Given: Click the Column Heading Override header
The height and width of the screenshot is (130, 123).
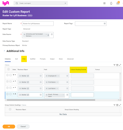Looking at the screenshot, I should [78, 70].
